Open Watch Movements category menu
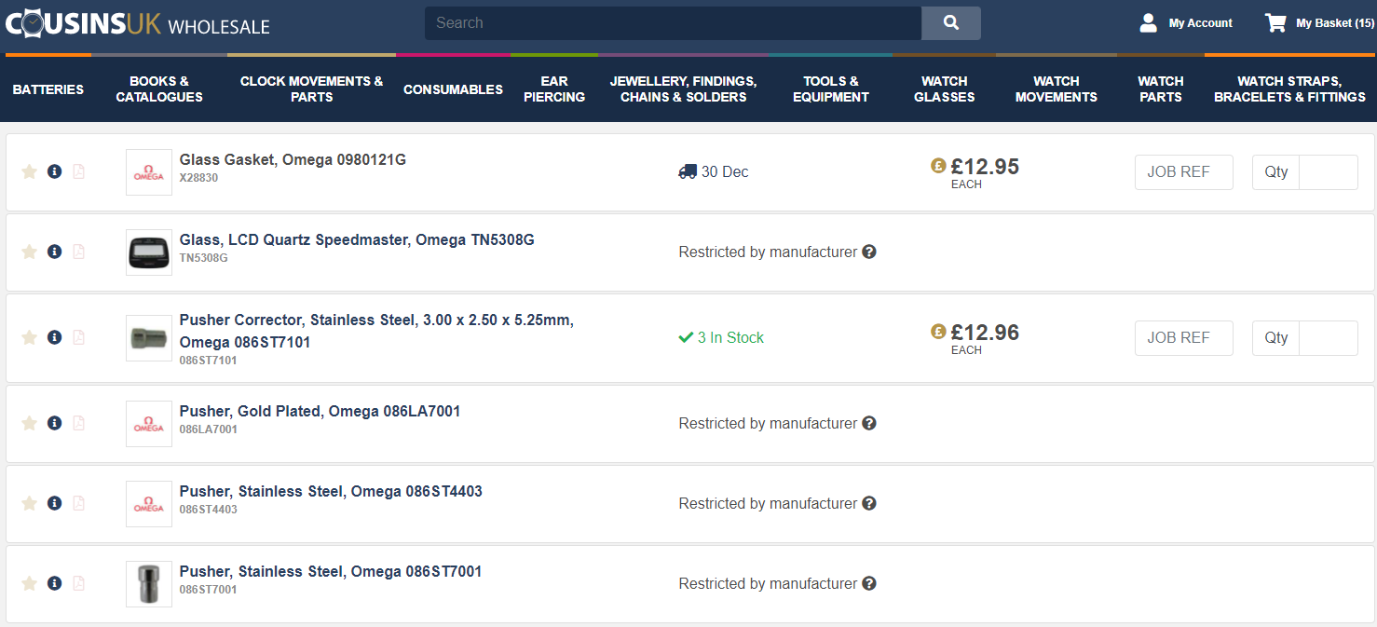Screen dimensions: 1377x627 (1056, 89)
